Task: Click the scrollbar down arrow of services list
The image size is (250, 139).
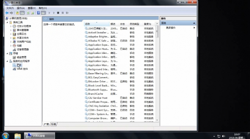Action: click(x=157, y=120)
